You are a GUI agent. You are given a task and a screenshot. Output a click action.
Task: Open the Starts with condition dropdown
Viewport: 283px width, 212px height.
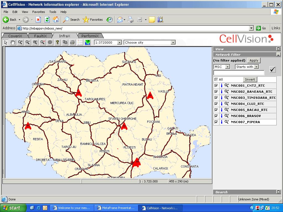pyautogui.click(x=256, y=67)
